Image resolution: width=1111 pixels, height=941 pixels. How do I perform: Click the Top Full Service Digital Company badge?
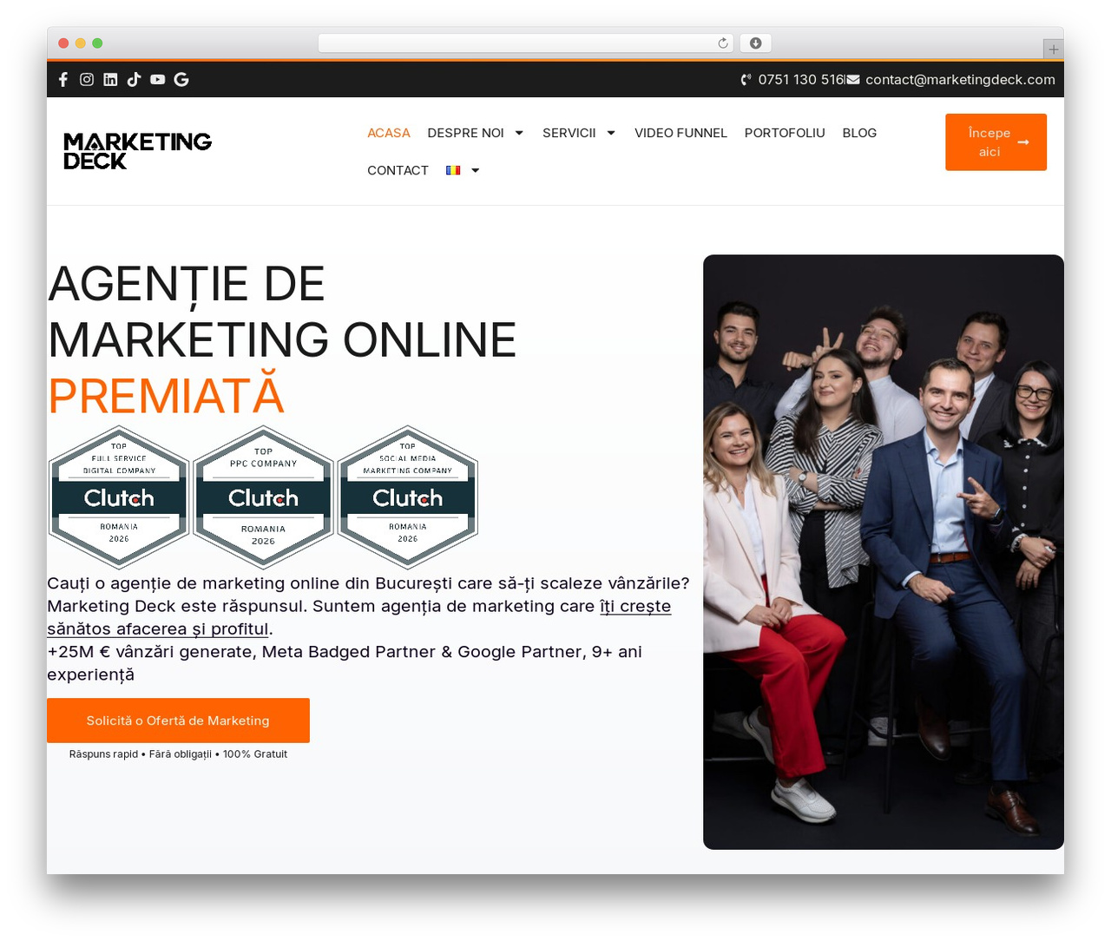tap(119, 497)
